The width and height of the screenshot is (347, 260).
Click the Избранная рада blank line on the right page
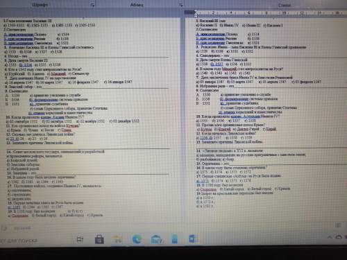point(290,87)
